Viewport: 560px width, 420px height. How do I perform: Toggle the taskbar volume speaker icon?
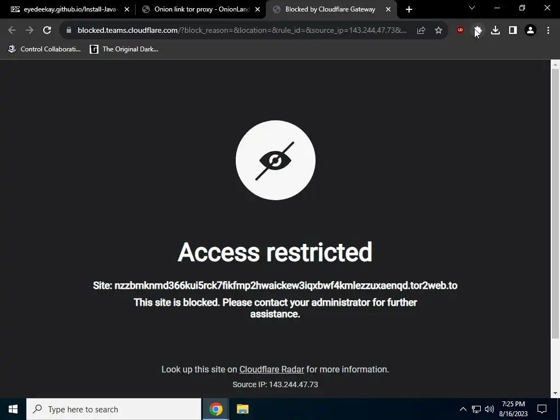(x=489, y=409)
